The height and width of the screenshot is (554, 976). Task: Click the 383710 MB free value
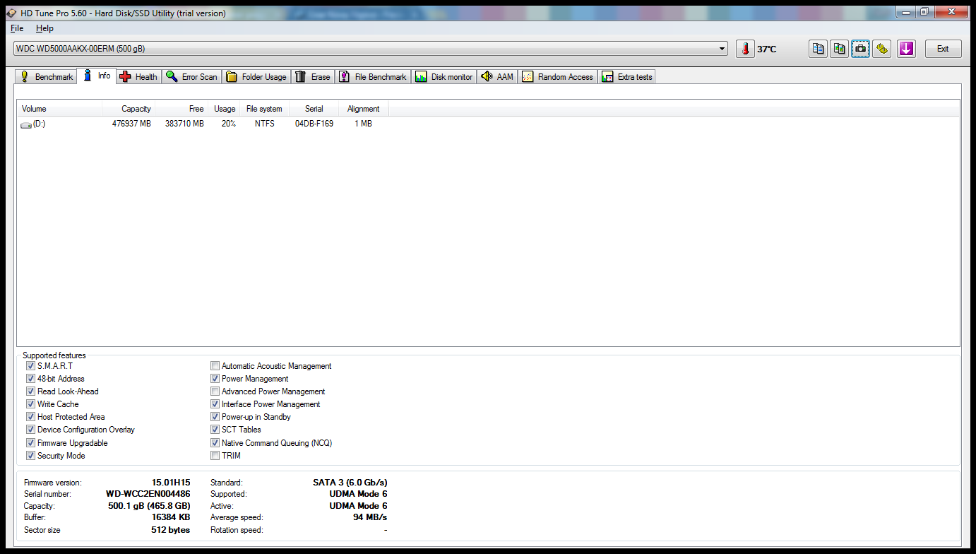(x=184, y=124)
